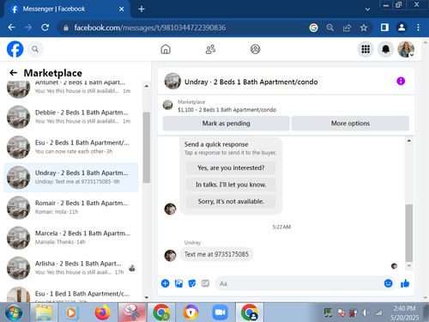Open Chrome three-dot menu

[x=418, y=27]
